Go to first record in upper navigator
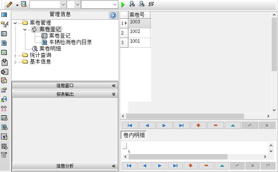This screenshot has width=278, height=172. click(x=130, y=125)
